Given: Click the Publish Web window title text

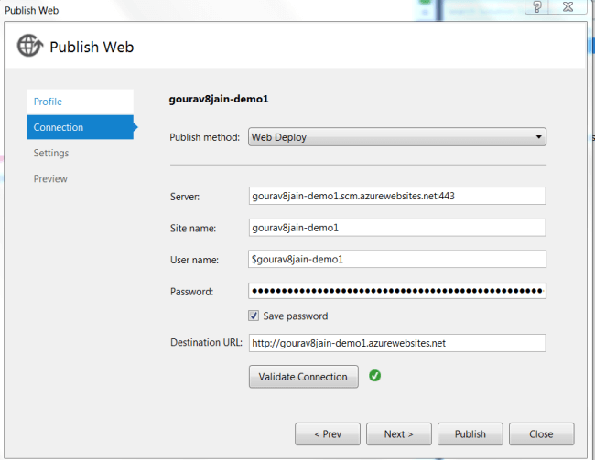Looking at the screenshot, I should tap(31, 10).
